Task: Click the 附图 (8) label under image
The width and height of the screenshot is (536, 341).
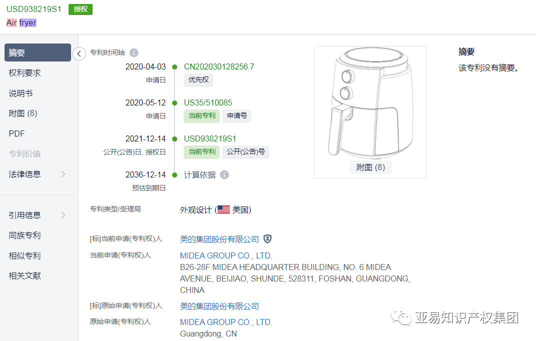Action: pyautogui.click(x=370, y=167)
